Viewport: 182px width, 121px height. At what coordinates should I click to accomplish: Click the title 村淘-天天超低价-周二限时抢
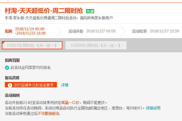point(44,11)
